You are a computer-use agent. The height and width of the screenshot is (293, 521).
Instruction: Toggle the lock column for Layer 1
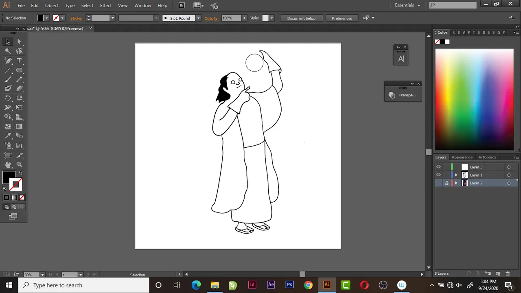(x=447, y=175)
